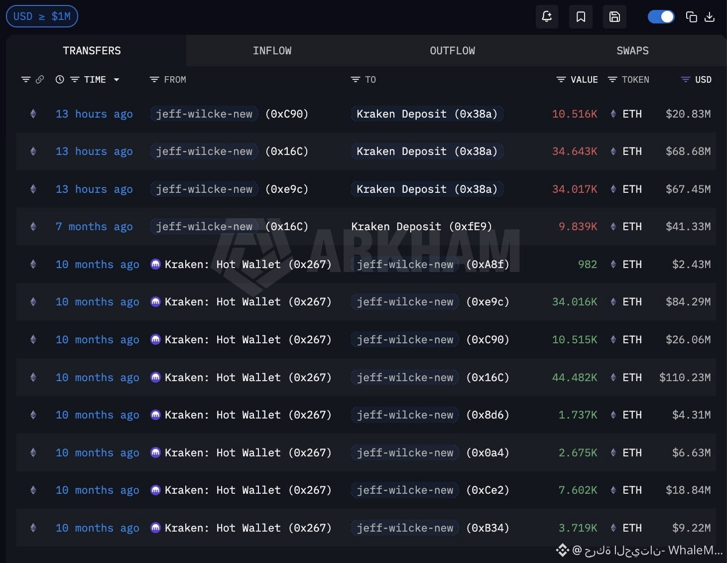Open the VALUE column filter

tap(561, 79)
